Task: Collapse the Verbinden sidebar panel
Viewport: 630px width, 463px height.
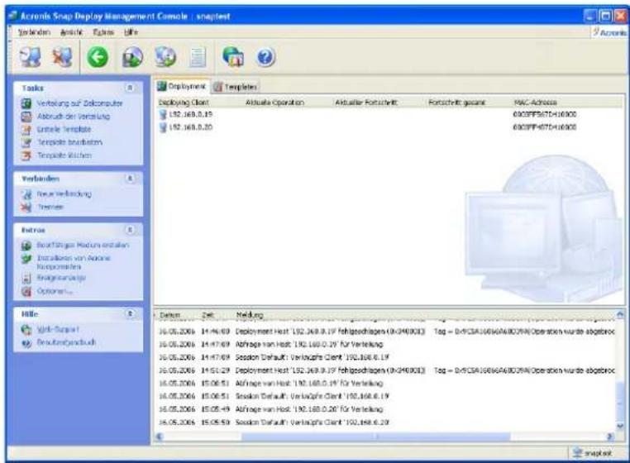Action: point(129,178)
